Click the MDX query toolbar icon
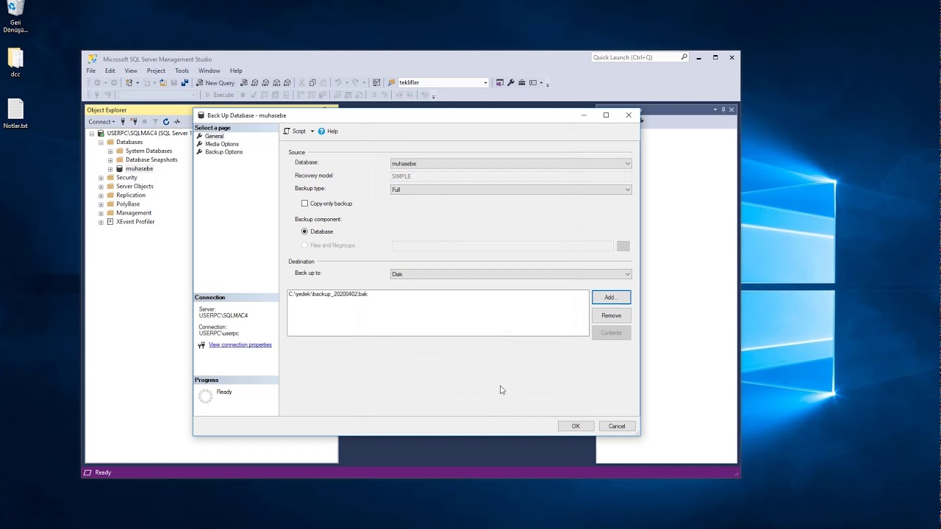Viewport: 941px width, 529px height. point(254,83)
